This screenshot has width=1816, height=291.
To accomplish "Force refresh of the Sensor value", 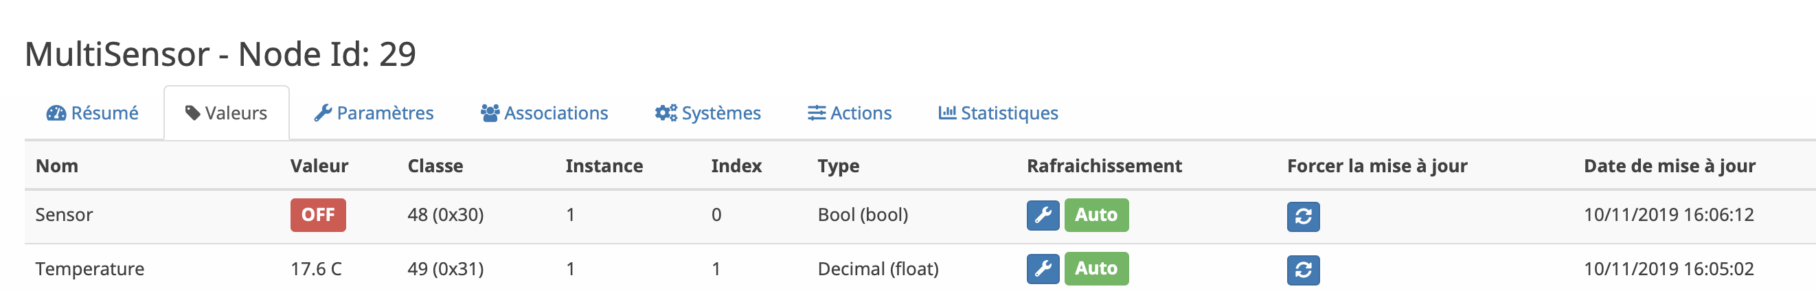I will tap(1303, 216).
